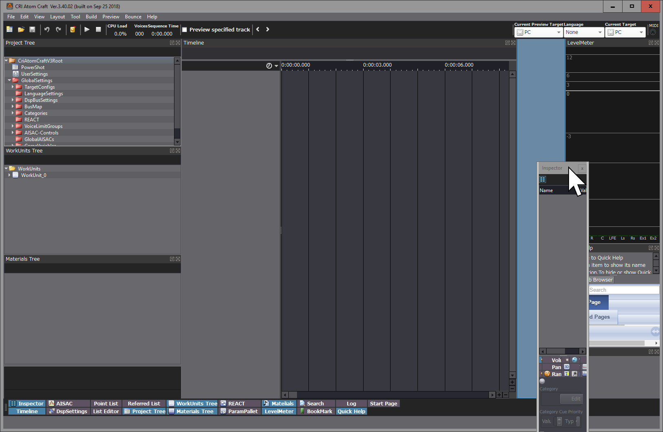Open the Preview menu
This screenshot has width=663, height=432.
coord(111,17)
